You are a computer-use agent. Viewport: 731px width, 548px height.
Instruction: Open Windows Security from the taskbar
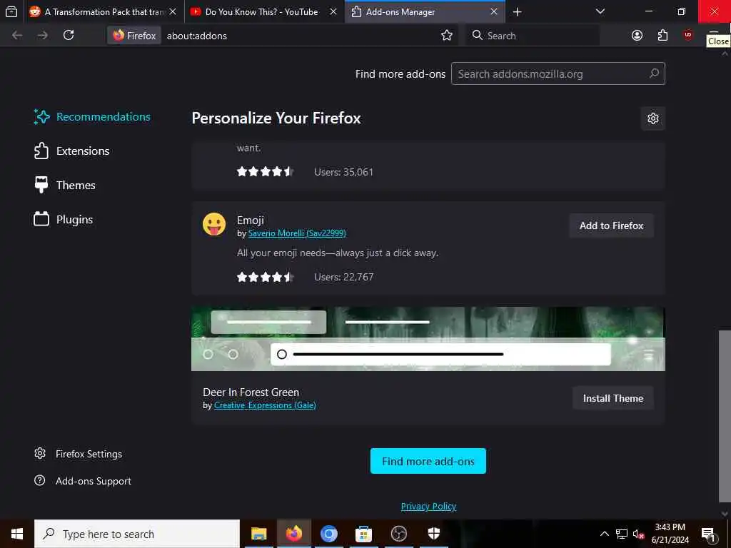click(434, 534)
